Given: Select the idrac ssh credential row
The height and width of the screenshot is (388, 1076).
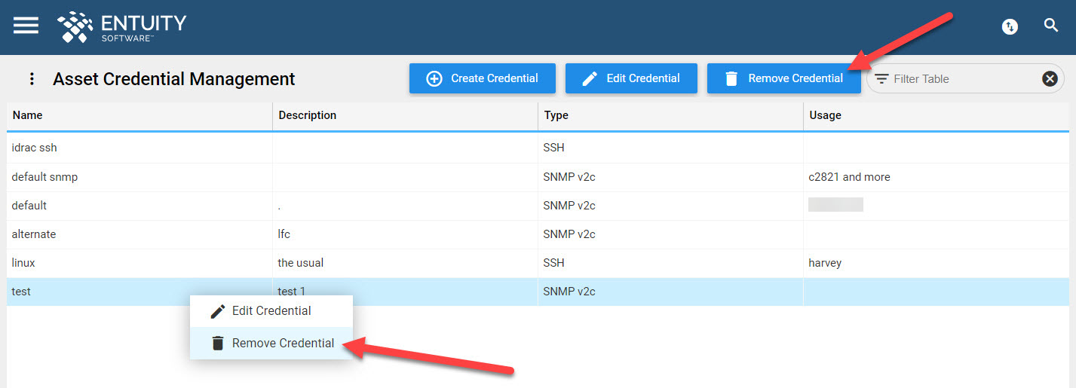Looking at the screenshot, I should [x=538, y=148].
